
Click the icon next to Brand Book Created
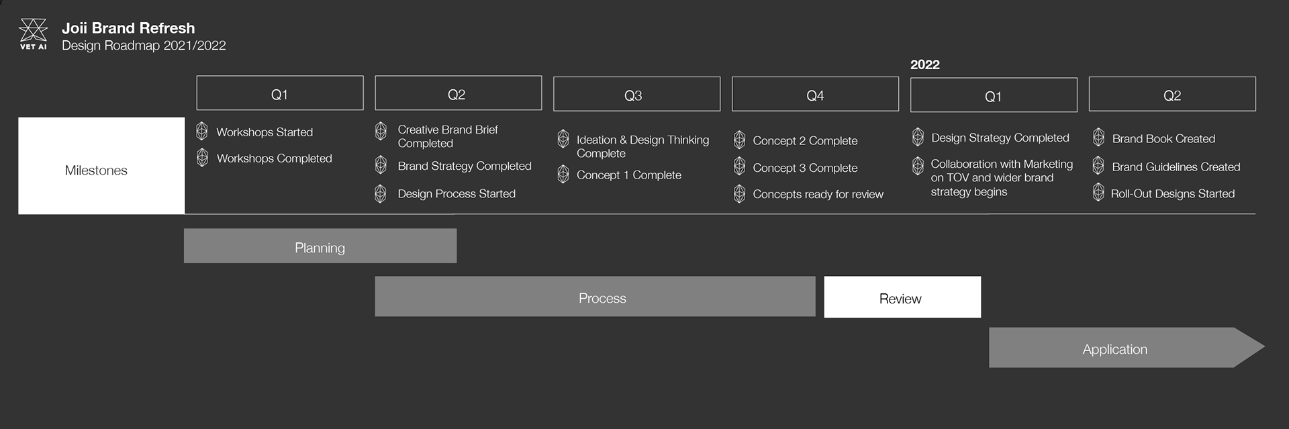(x=1098, y=138)
